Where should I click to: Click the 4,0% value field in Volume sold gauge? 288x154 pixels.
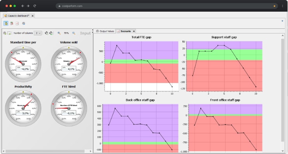point(69,69)
